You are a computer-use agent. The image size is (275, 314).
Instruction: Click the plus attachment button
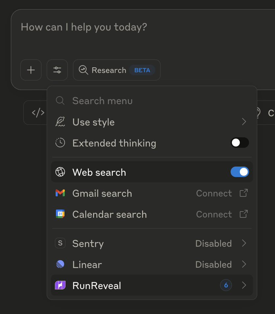pyautogui.click(x=31, y=70)
